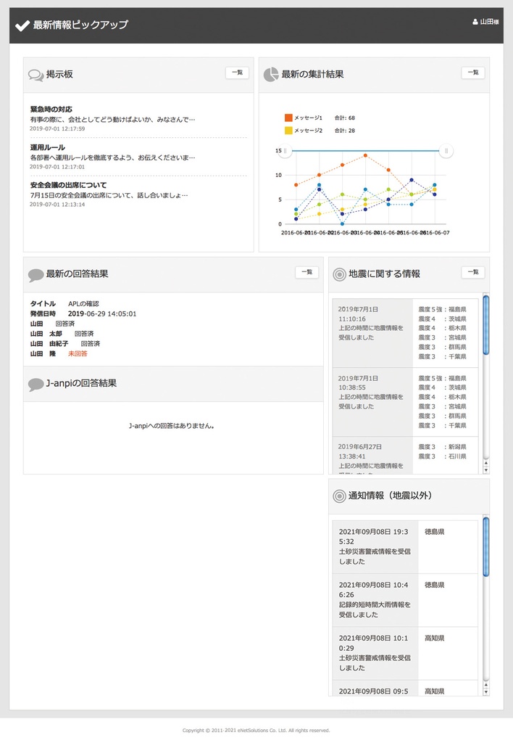Screen dimensions: 513x743
Task: Click the 掲示板 speech bubbles icon
Action: coord(36,75)
